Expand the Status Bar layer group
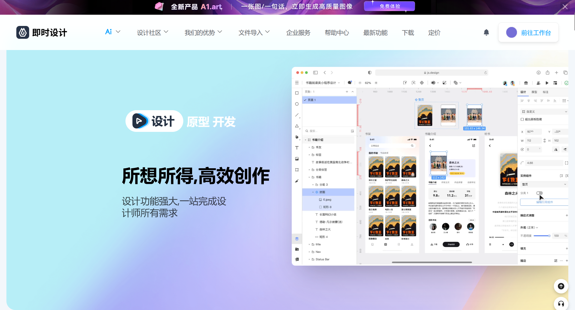 pyautogui.click(x=309, y=259)
